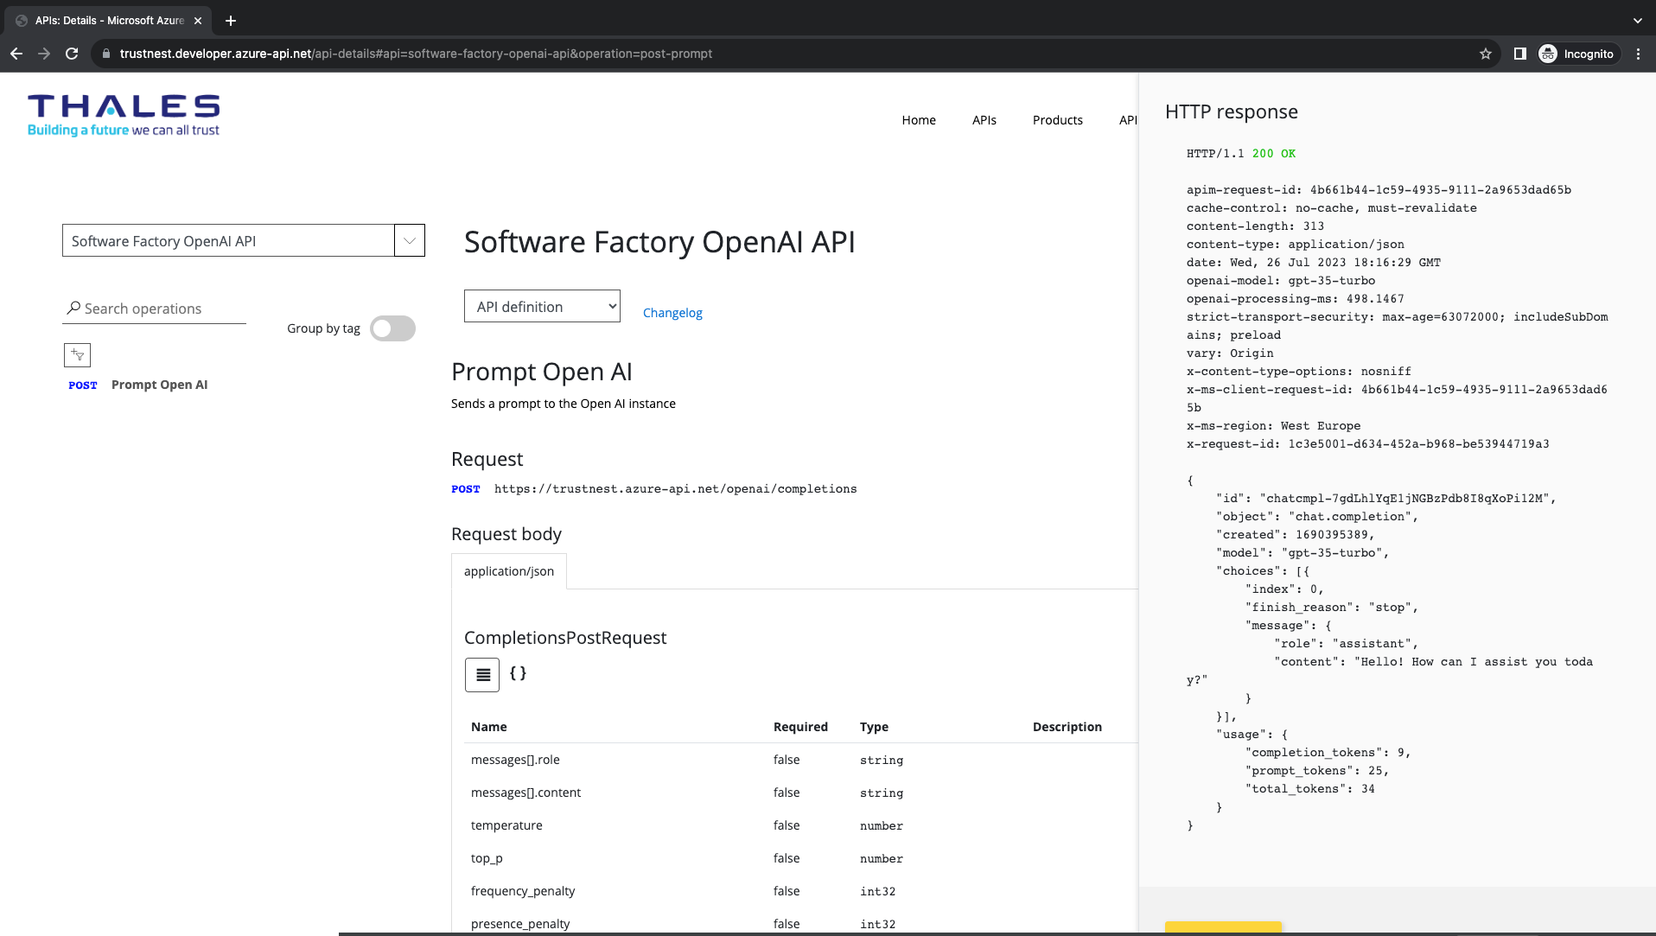Click the Type column header
The width and height of the screenshot is (1656, 936).
pyautogui.click(x=874, y=727)
